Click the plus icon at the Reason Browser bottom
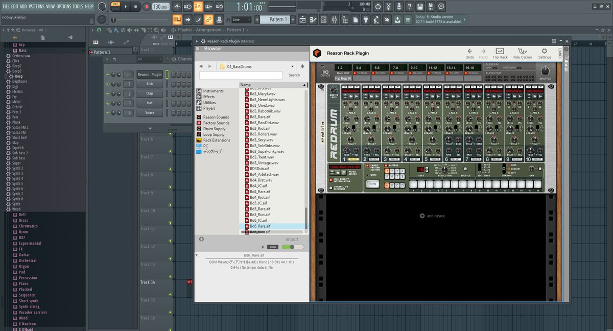This screenshot has height=331, width=613. 201,239
